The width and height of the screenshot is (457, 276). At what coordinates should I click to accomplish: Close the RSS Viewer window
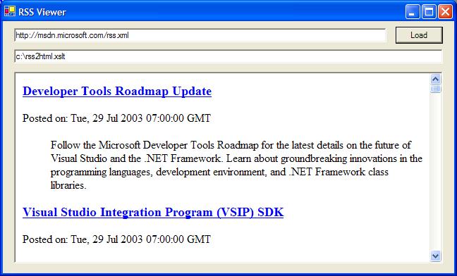(x=445, y=12)
